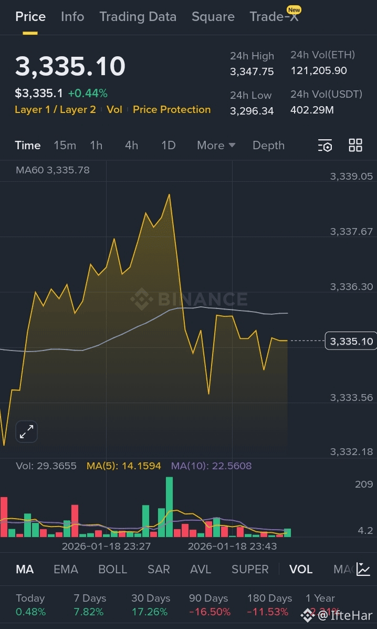Select the 15m interval
This screenshot has width=377, height=629.
(65, 145)
